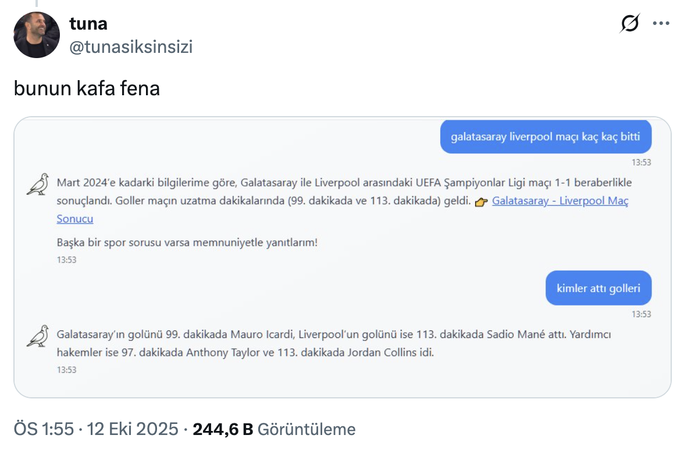Viewport: 684px width, 453px height.
Task: Click the 244,6 B Görüntüleme view count
Action: coord(274,429)
